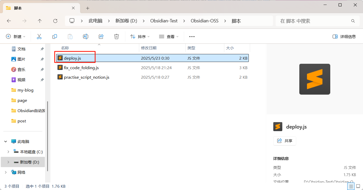
Task: Click the Copy icon in toolbar
Action: [x=55, y=37]
